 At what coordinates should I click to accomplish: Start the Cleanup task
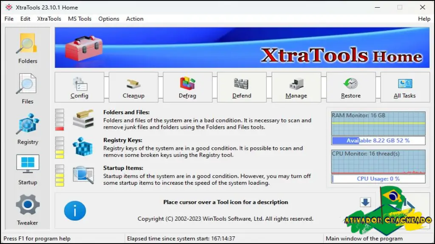point(133,87)
